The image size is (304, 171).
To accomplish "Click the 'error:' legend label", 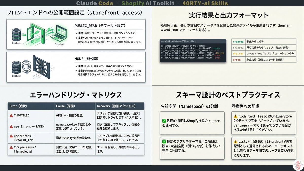I will (237, 60).
